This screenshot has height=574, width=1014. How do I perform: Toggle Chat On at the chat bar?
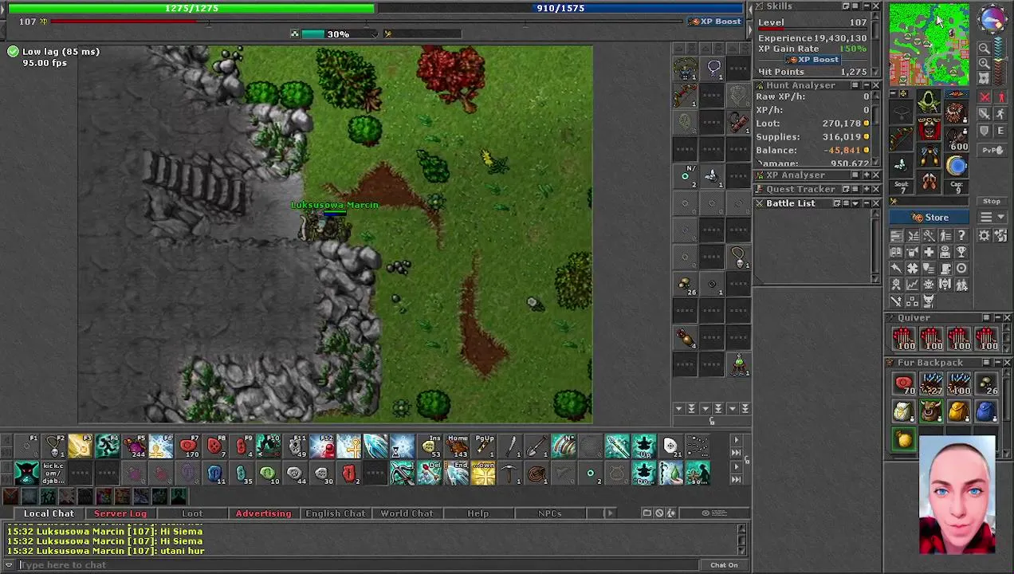tap(724, 564)
